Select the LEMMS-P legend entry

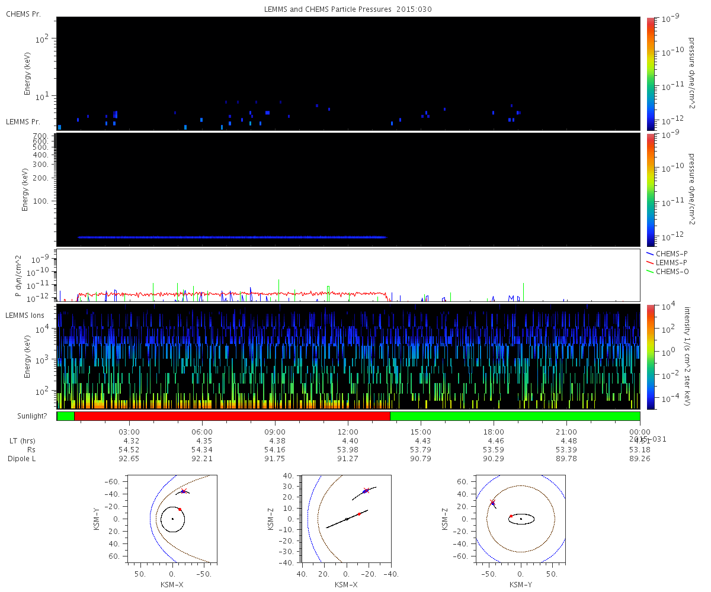click(x=671, y=262)
